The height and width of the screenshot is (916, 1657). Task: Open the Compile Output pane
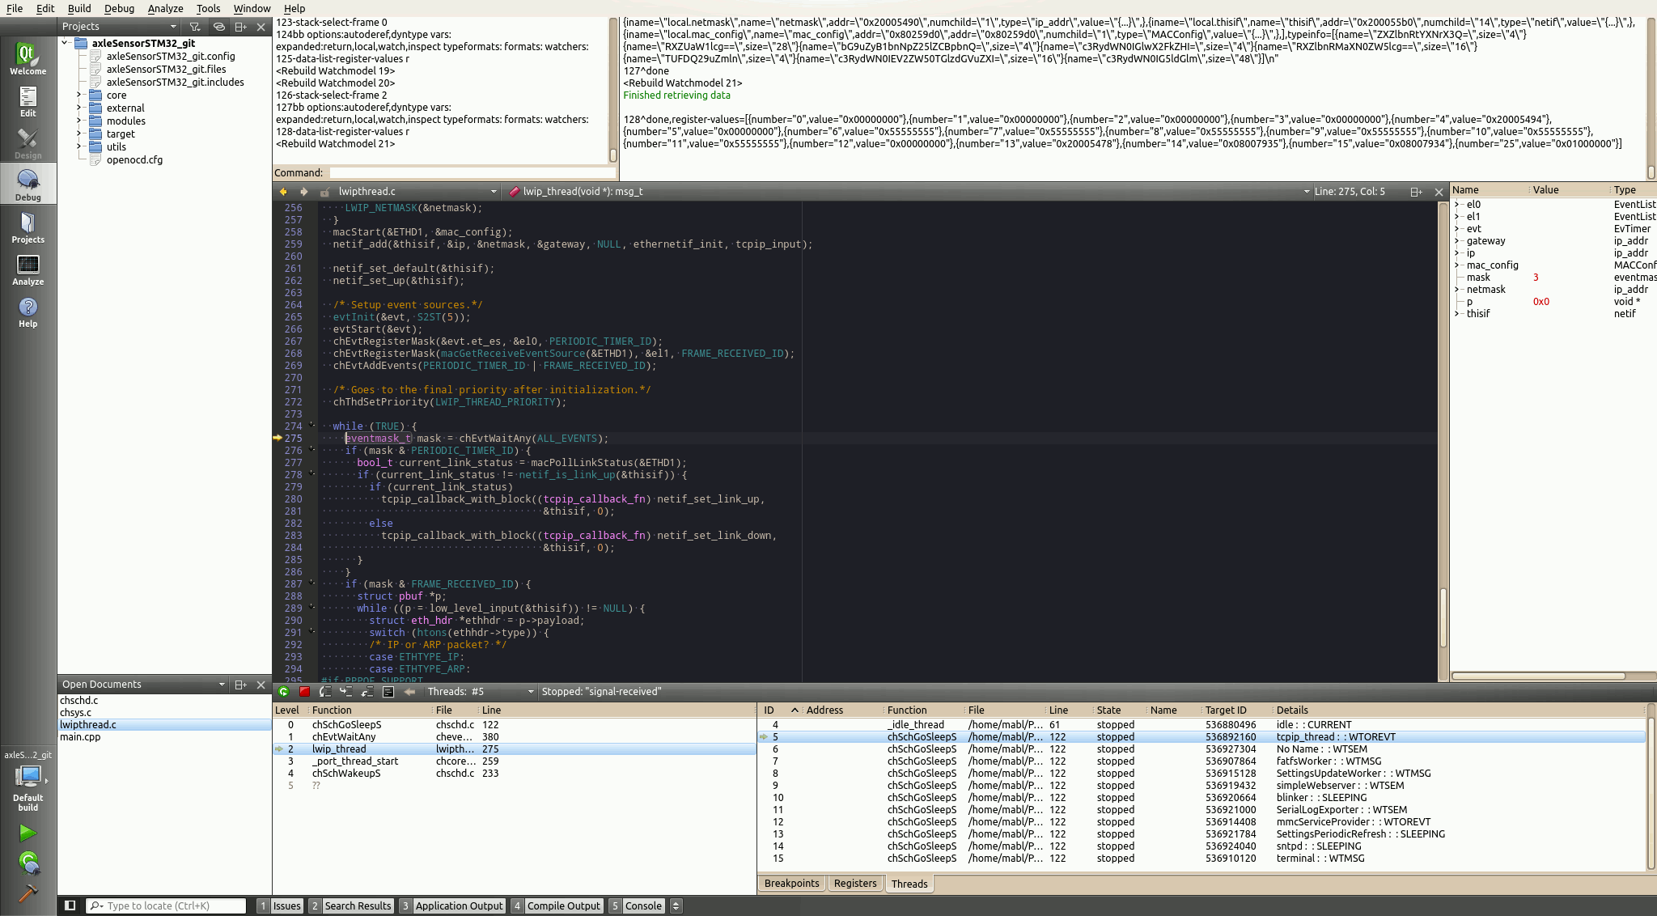pyautogui.click(x=557, y=906)
